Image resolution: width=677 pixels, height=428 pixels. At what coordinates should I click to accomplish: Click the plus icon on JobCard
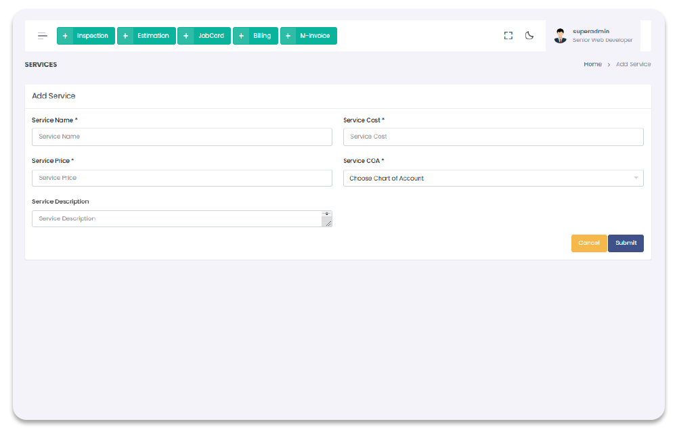coord(185,36)
